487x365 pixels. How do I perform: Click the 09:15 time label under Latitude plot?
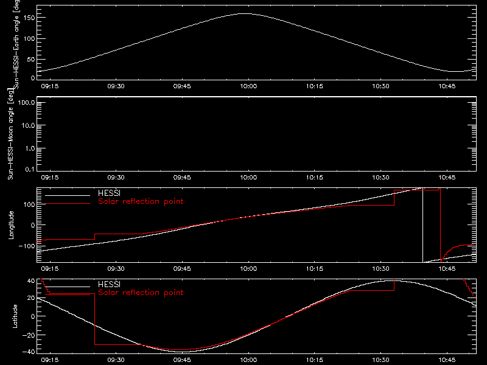[50, 360]
